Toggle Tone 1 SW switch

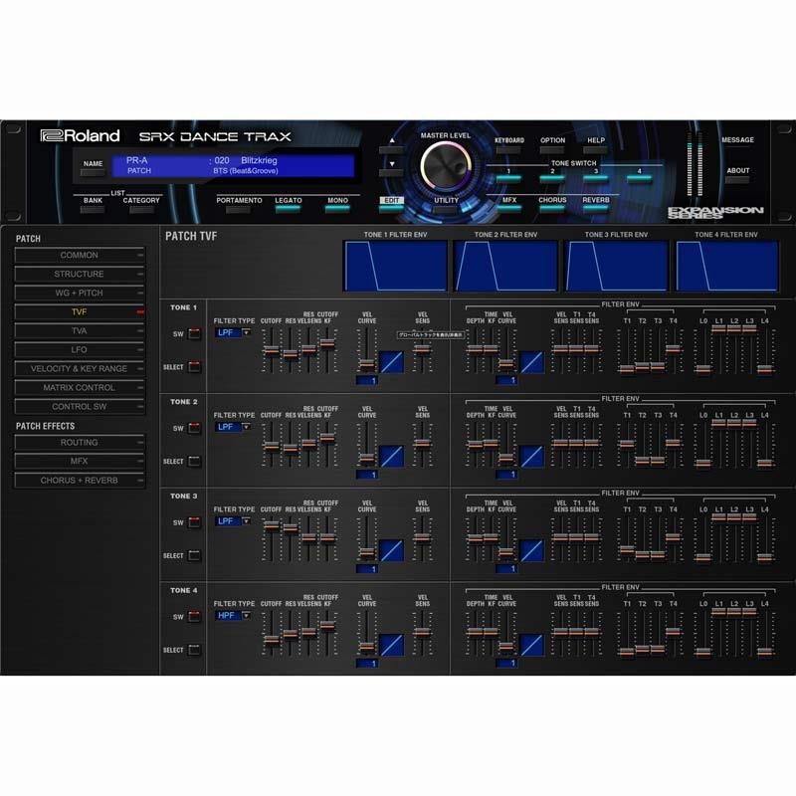click(194, 333)
